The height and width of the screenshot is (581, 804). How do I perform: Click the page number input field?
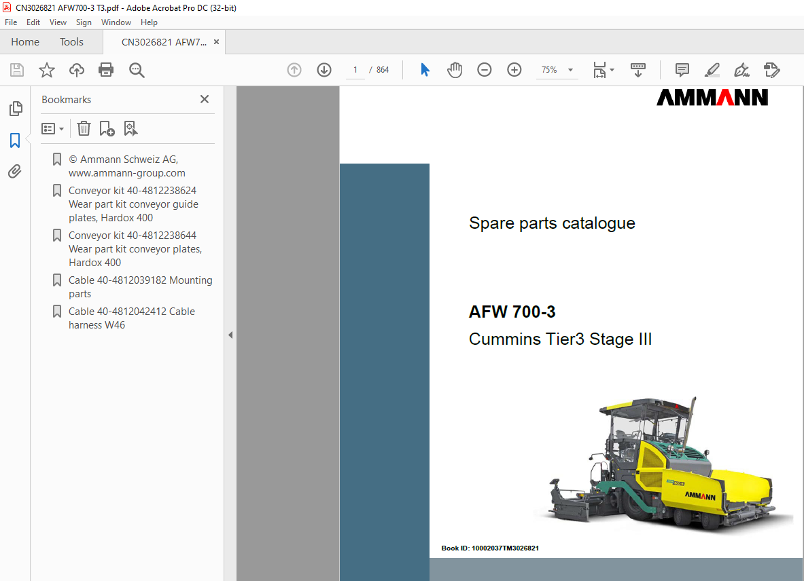(x=355, y=70)
